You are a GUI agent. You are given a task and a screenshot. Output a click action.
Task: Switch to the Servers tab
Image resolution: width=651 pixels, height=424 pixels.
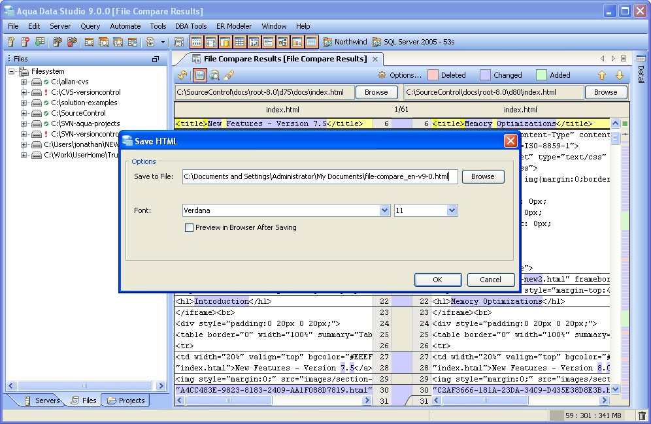42,400
